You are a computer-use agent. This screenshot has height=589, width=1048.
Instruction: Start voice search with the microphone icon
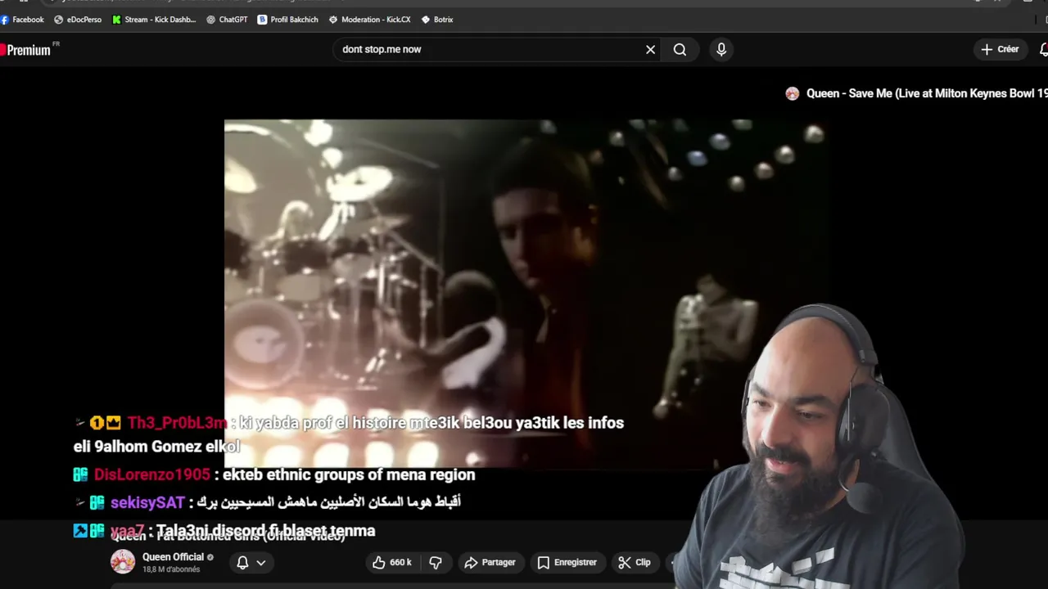(x=721, y=50)
